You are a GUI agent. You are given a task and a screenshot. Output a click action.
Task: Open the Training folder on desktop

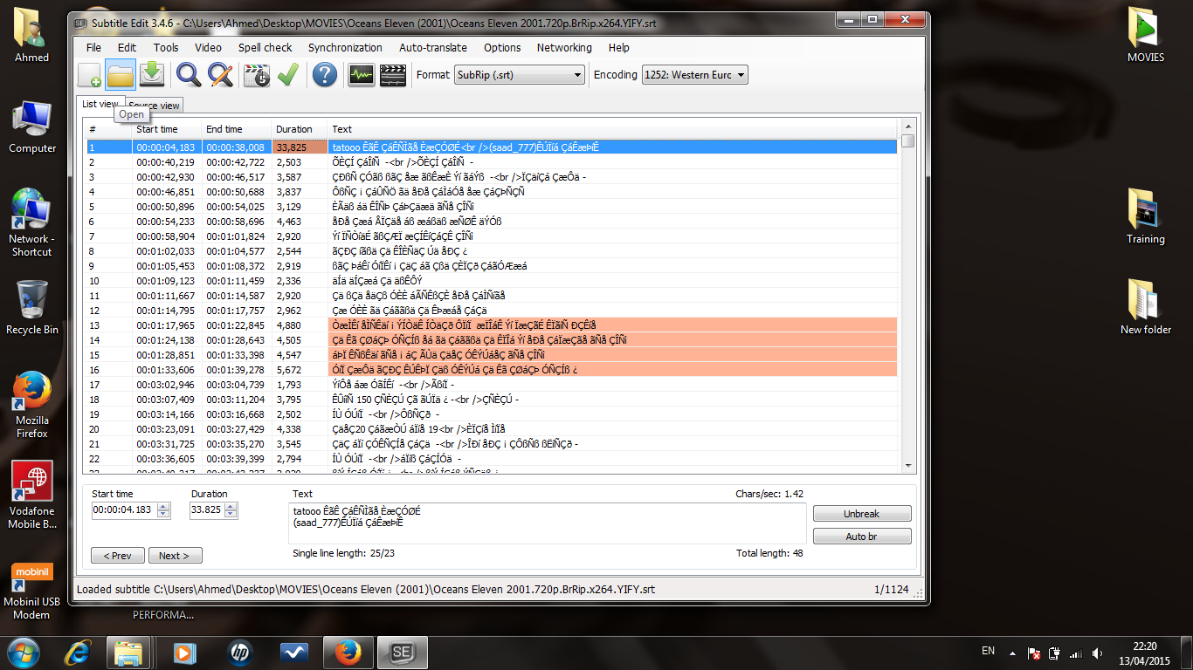pos(1146,216)
